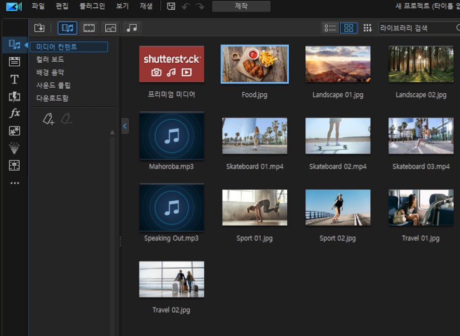Click the undo arrow
Image resolution: width=460 pixels, height=336 pixels.
tap(186, 6)
